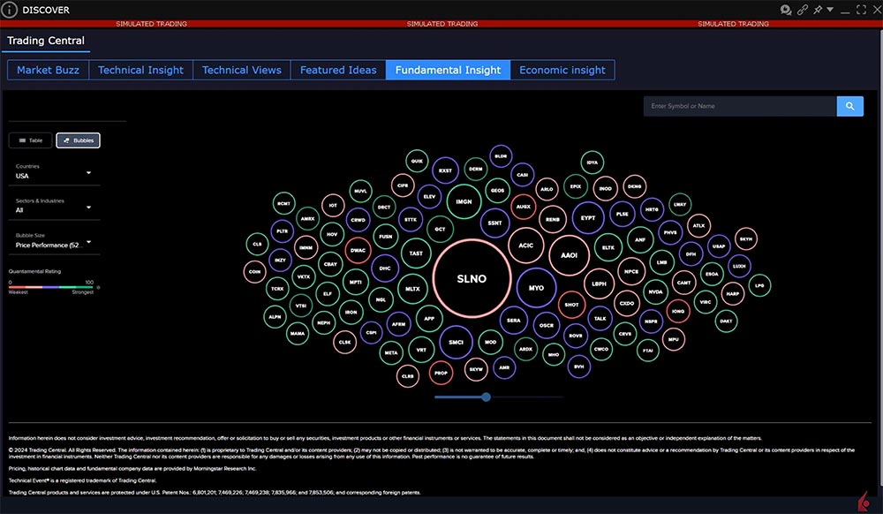The width and height of the screenshot is (883, 514).
Task: Open the chat bubbles icon in title bar
Action: [786, 10]
